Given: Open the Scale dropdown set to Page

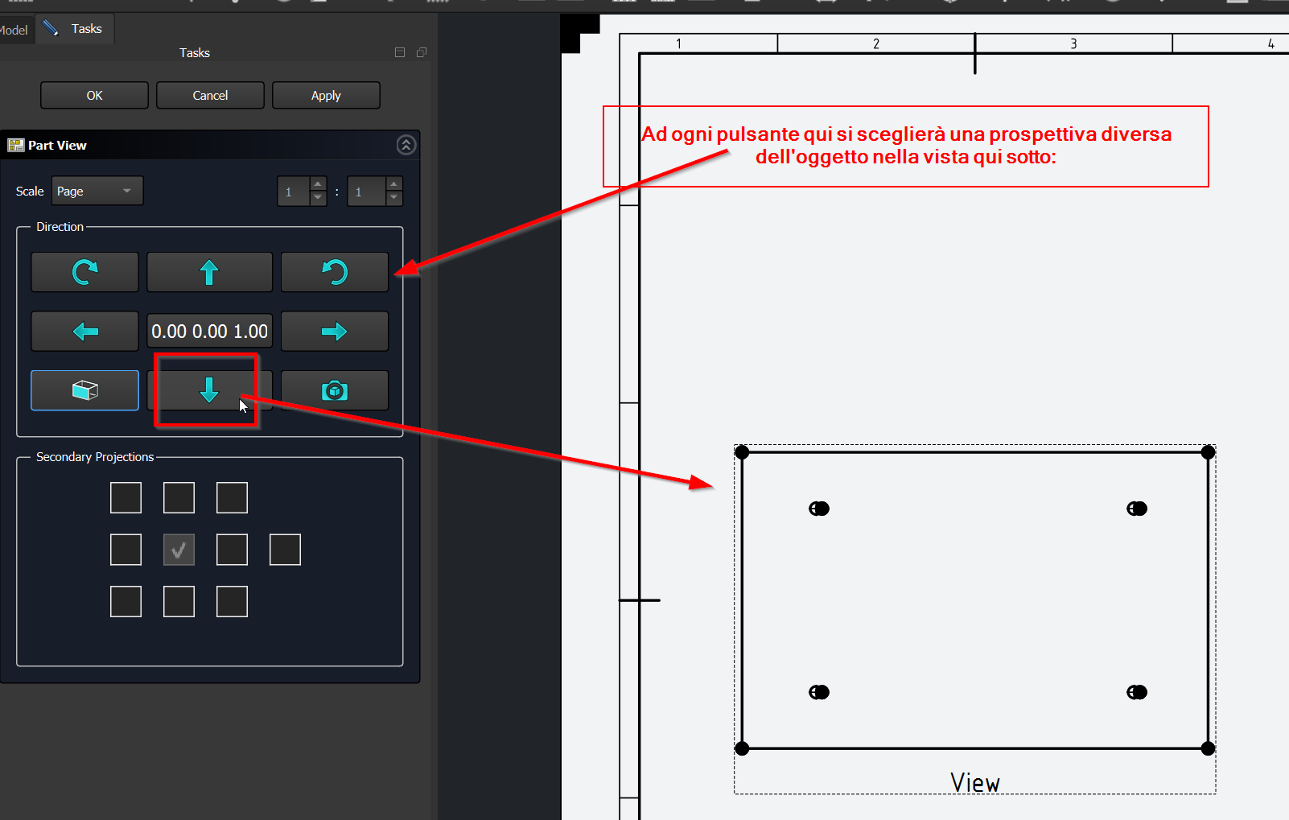Looking at the screenshot, I should coord(97,191).
